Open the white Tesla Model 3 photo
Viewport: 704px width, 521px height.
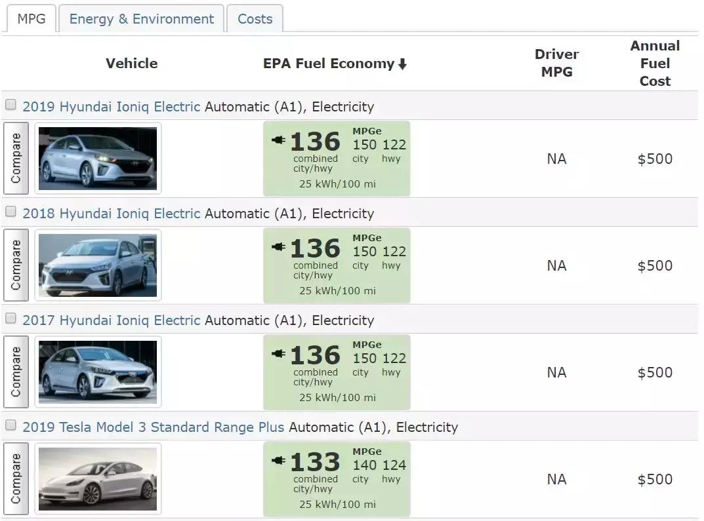tap(98, 479)
